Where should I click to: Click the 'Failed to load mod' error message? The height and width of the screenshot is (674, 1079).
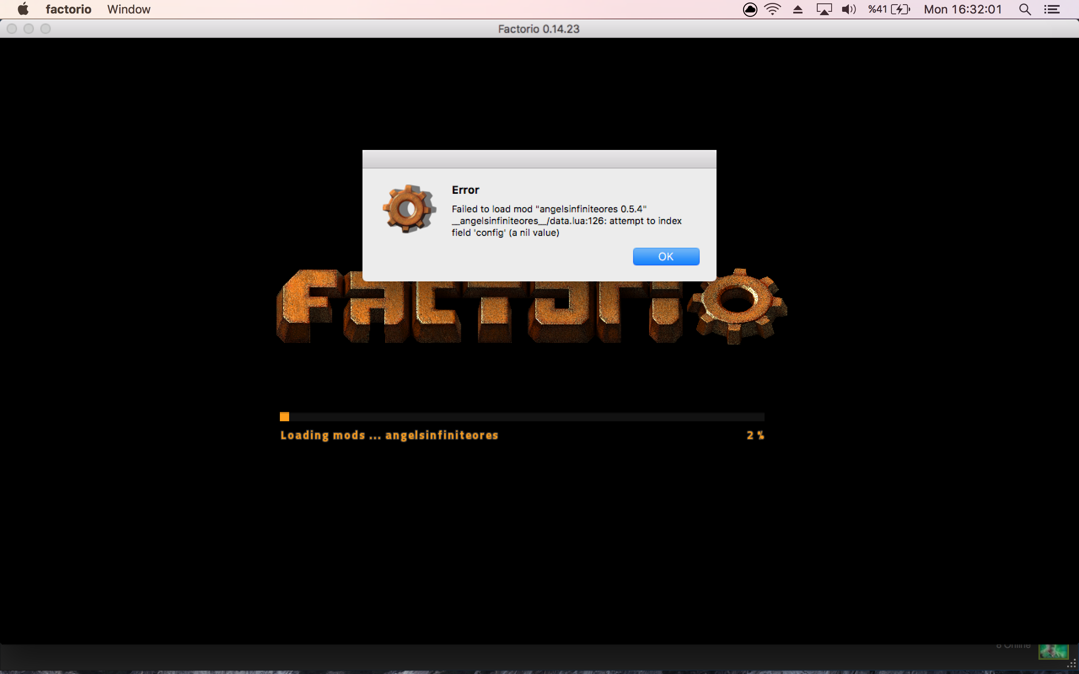pyautogui.click(x=566, y=221)
